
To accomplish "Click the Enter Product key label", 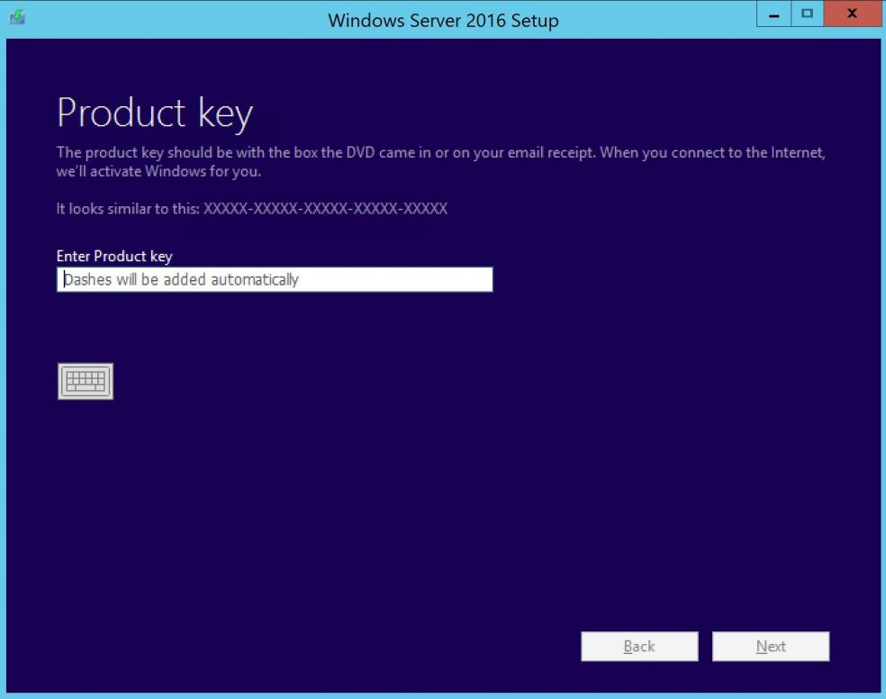I will click(114, 256).
